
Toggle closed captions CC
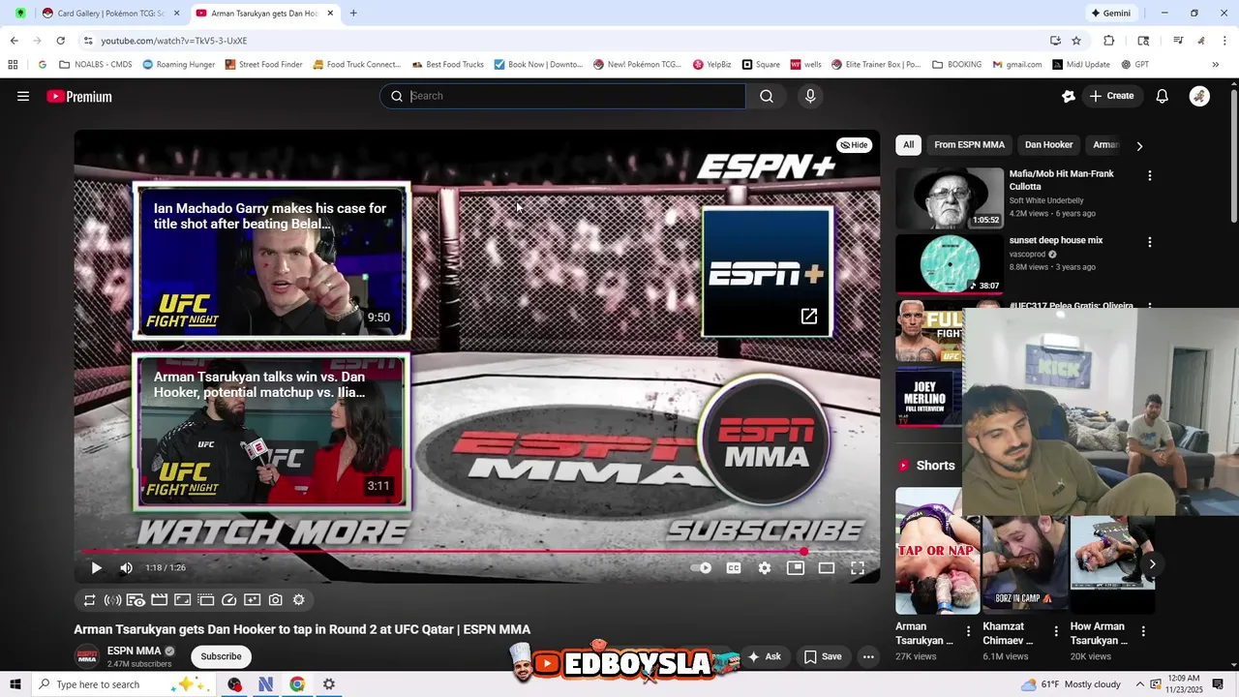tap(734, 568)
